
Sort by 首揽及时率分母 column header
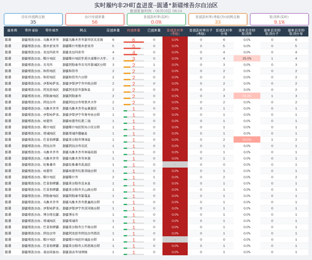(224, 32)
